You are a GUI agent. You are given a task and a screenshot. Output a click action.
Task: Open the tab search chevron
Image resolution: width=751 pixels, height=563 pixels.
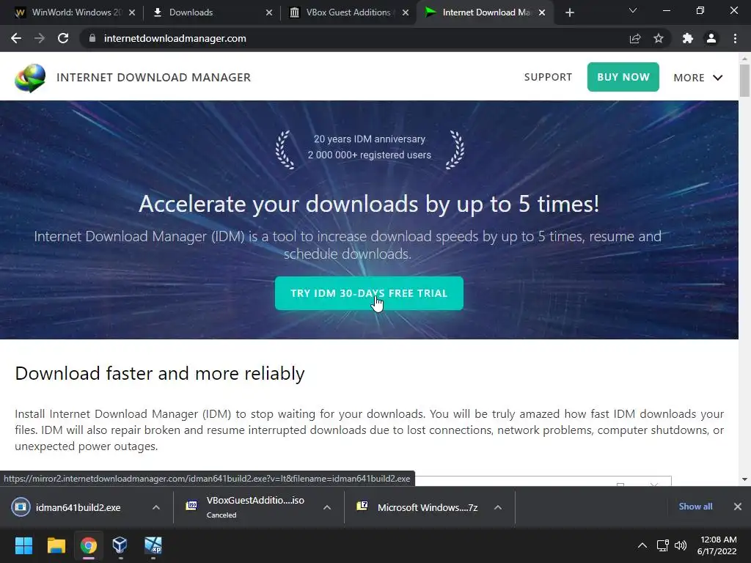[x=633, y=10]
